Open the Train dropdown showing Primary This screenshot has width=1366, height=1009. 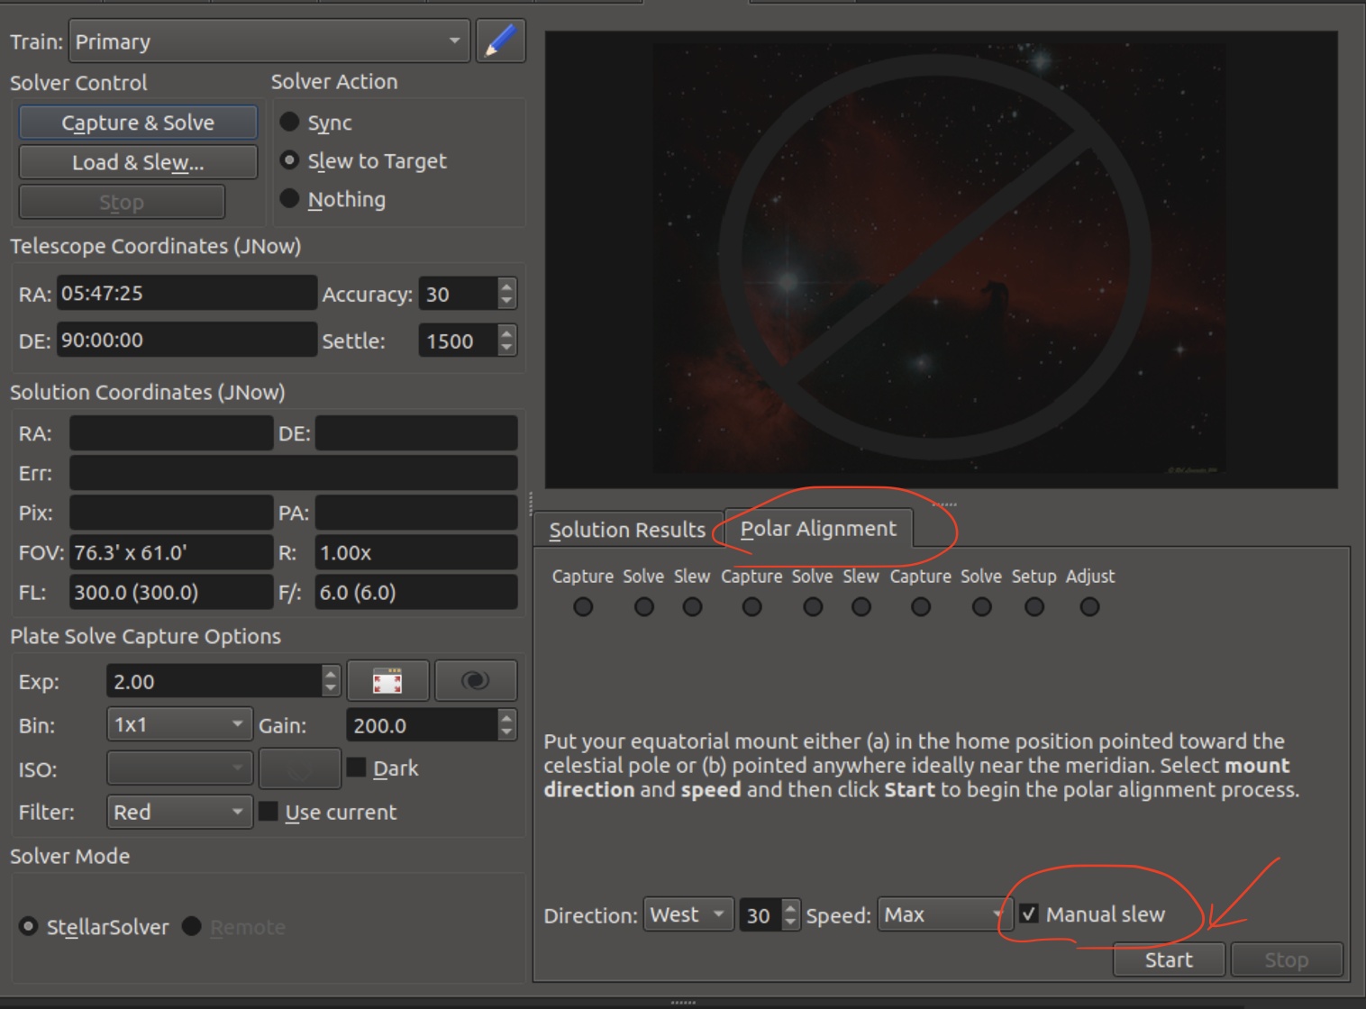(x=269, y=41)
